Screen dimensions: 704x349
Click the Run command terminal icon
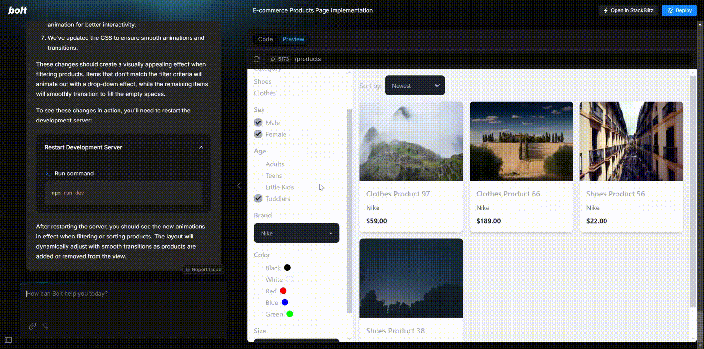(48, 174)
